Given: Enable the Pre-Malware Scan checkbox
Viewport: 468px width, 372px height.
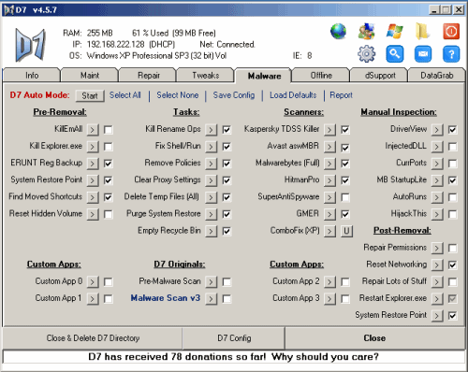Looking at the screenshot, I should (227, 282).
